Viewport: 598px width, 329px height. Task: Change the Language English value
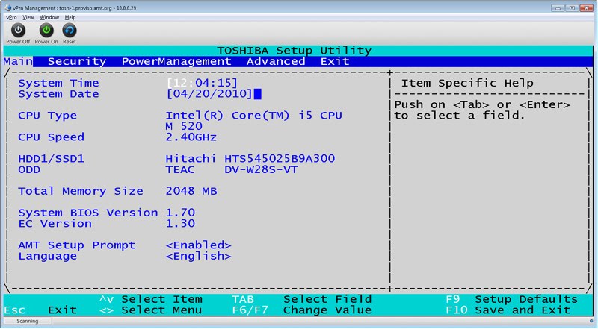(198, 257)
